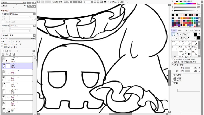Image resolution: width=204 pixels, height=115 pixels.
Task: Select the move tool with cross arrows
Action: tap(173, 38)
